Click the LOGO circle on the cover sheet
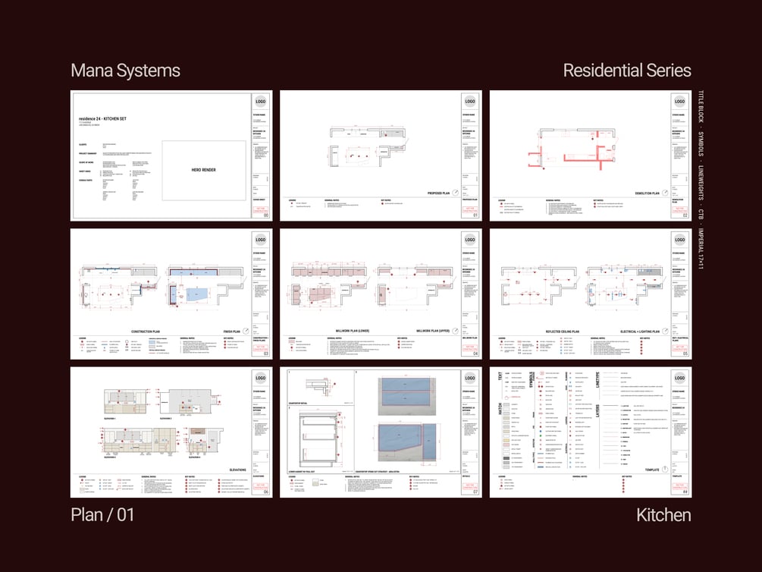This screenshot has width=762, height=572. (261, 101)
